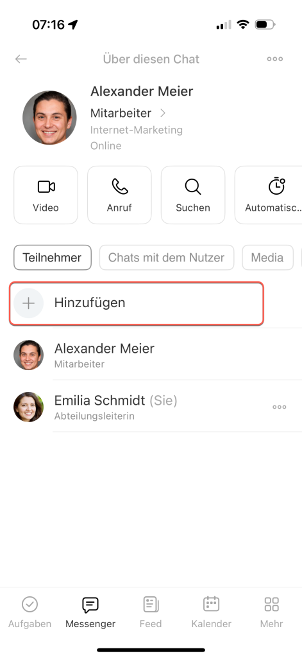Tap the Automatisch timer icon
This screenshot has height=658, width=302.
pyautogui.click(x=276, y=186)
